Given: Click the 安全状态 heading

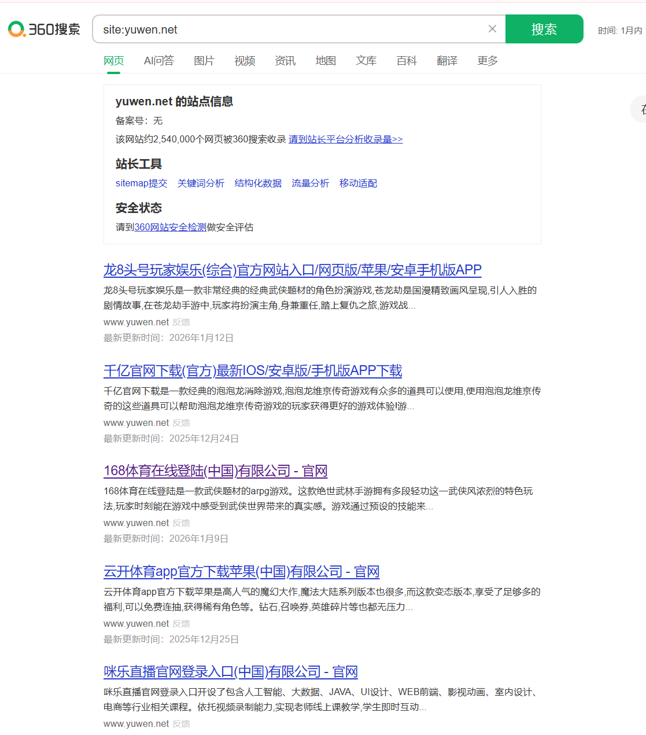Looking at the screenshot, I should pyautogui.click(x=139, y=208).
